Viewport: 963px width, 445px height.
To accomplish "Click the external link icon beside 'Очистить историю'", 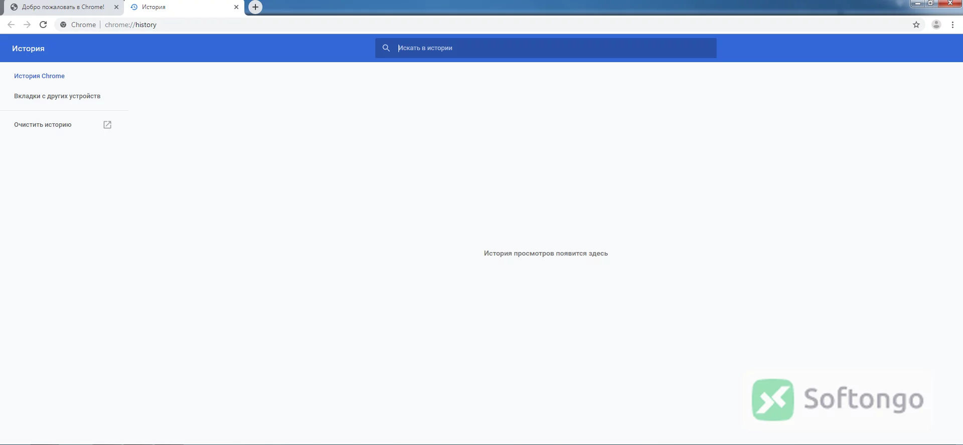I will 107,125.
